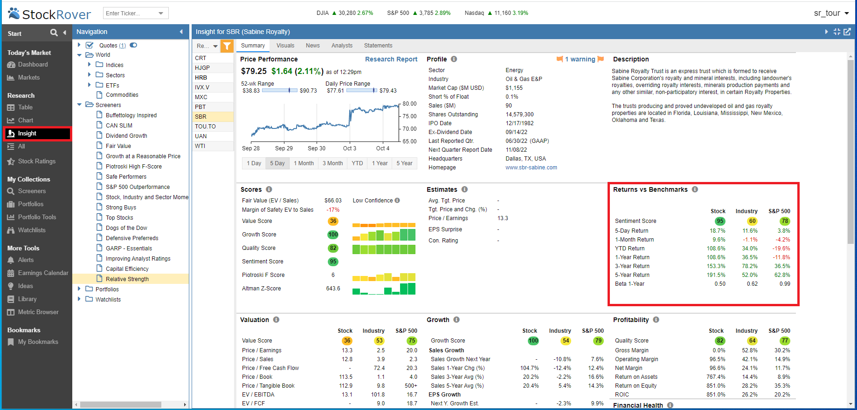Switch to the News tab
857x410 pixels.
[313, 46]
